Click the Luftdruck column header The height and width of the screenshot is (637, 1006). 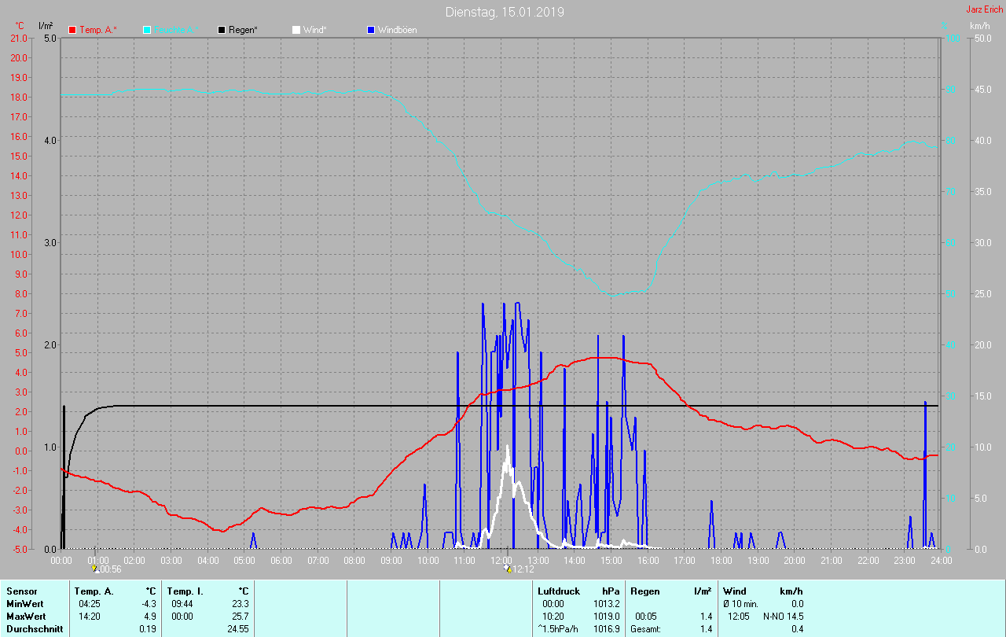[x=558, y=591]
